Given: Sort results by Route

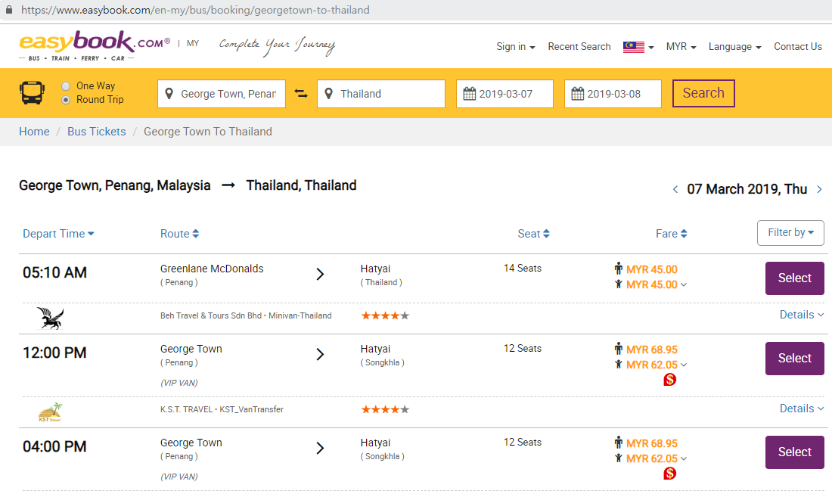Looking at the screenshot, I should point(179,234).
